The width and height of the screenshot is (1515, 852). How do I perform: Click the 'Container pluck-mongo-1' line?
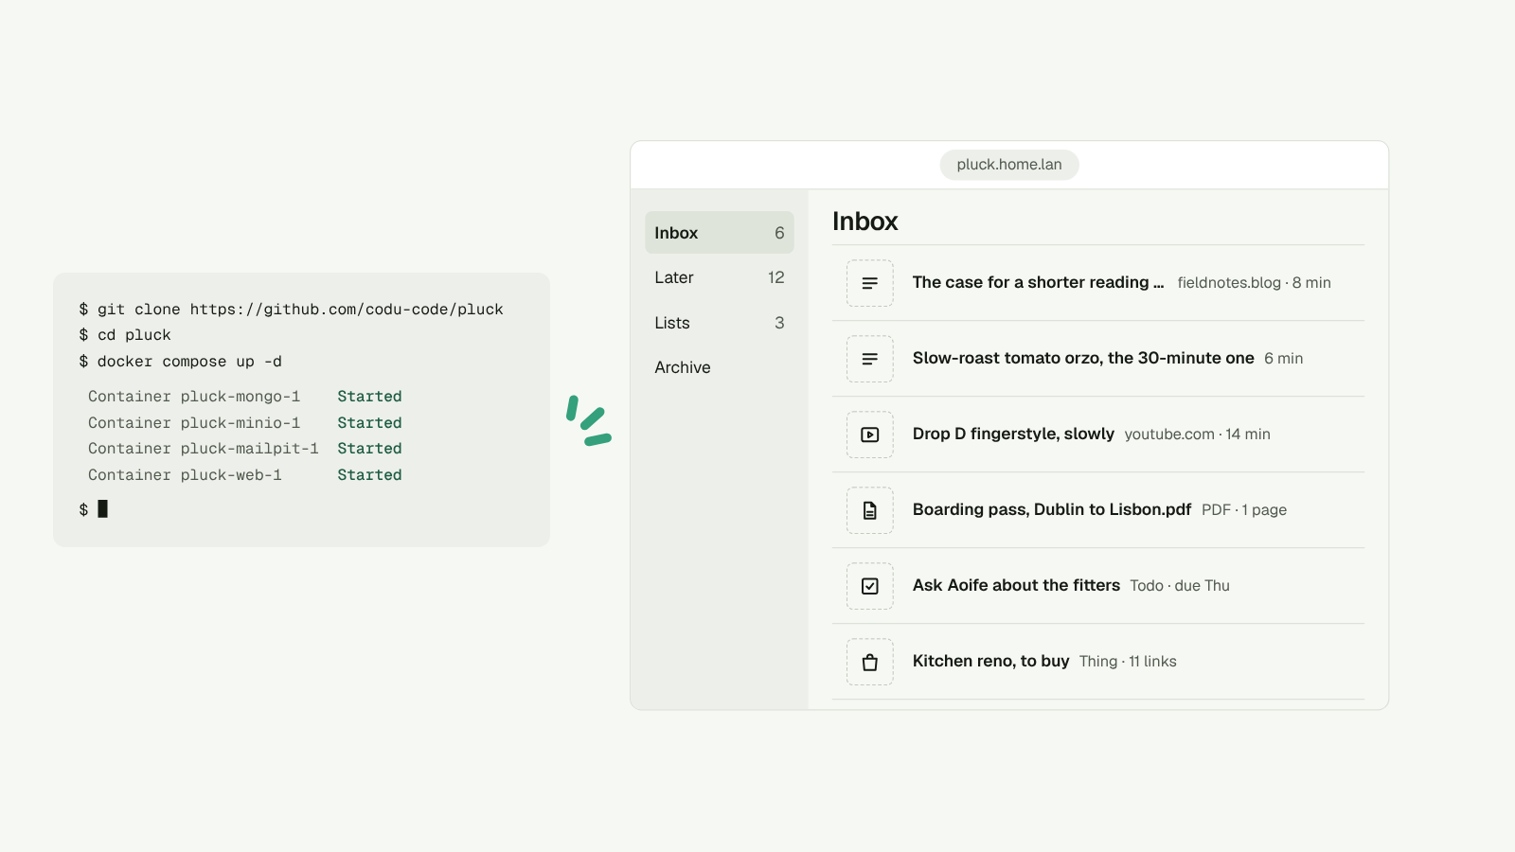(194, 397)
